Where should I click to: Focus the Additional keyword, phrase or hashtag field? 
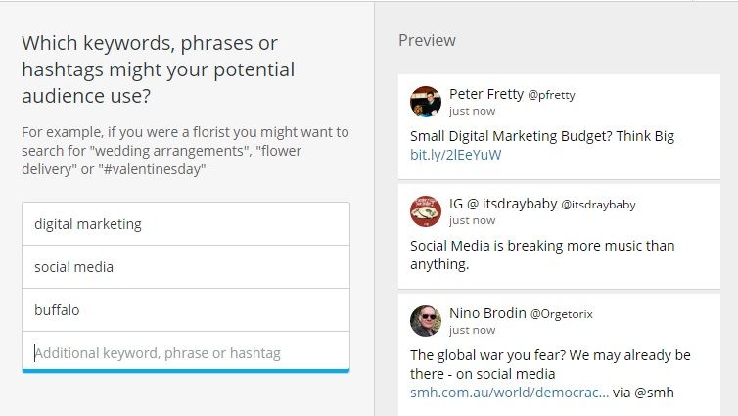pyautogui.click(x=186, y=353)
